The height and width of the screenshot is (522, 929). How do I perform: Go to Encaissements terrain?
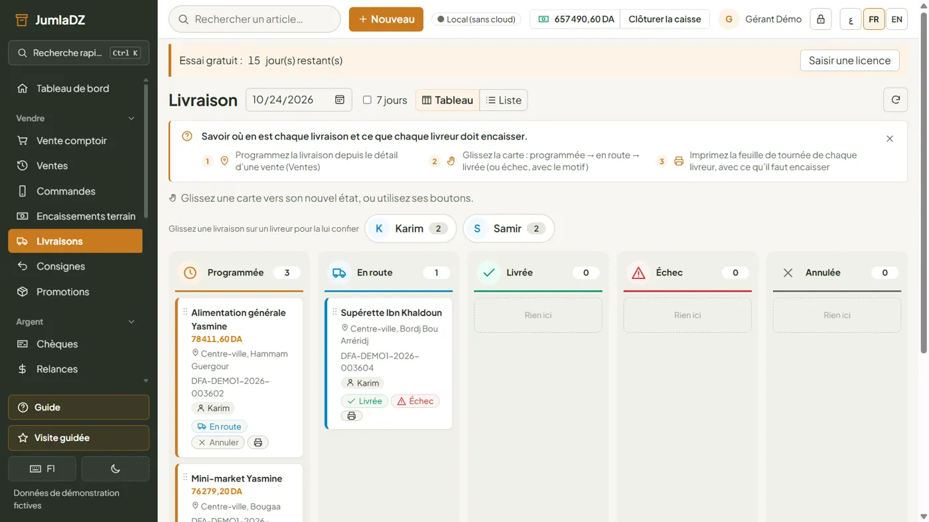pos(76,217)
